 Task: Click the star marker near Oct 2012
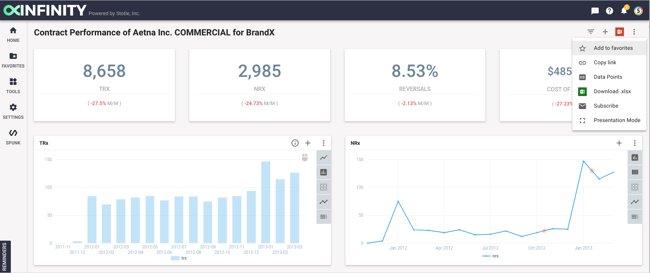[x=544, y=230]
